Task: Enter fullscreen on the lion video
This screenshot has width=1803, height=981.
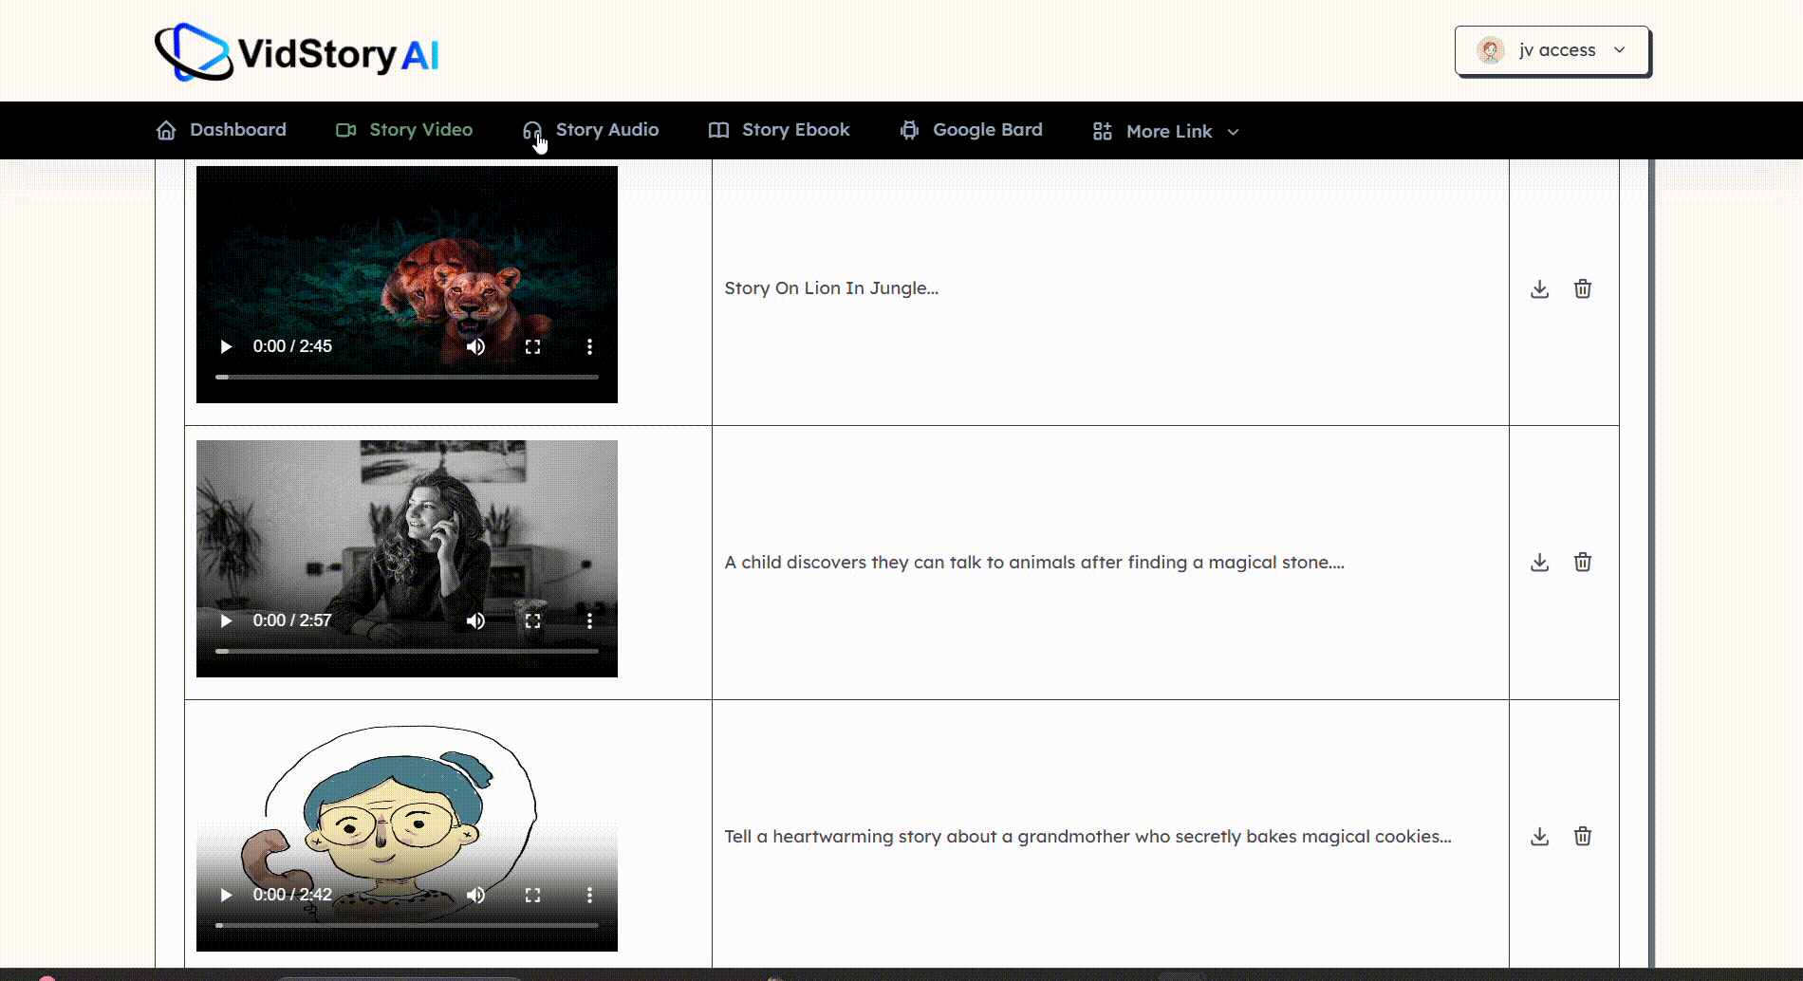Action: click(532, 347)
